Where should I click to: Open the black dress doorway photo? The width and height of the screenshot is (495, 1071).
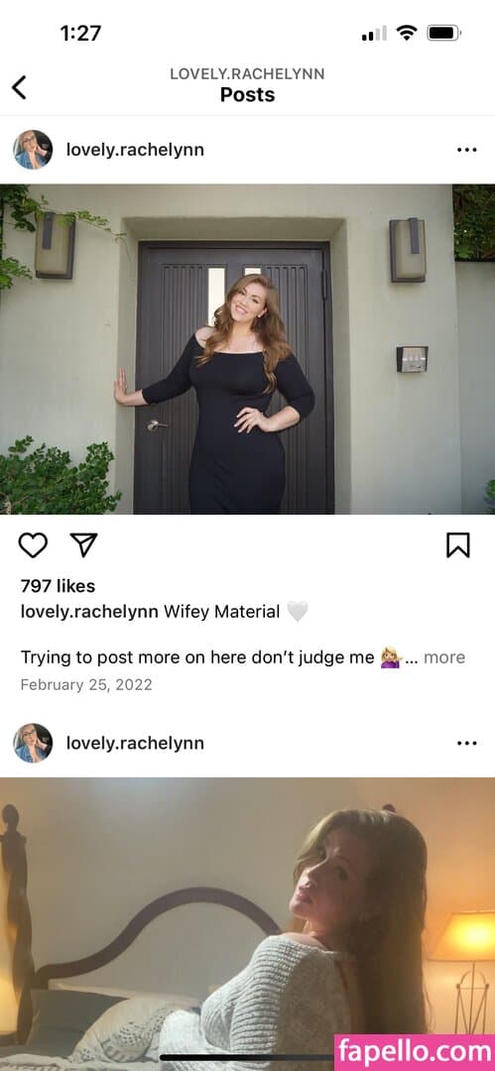(x=248, y=349)
